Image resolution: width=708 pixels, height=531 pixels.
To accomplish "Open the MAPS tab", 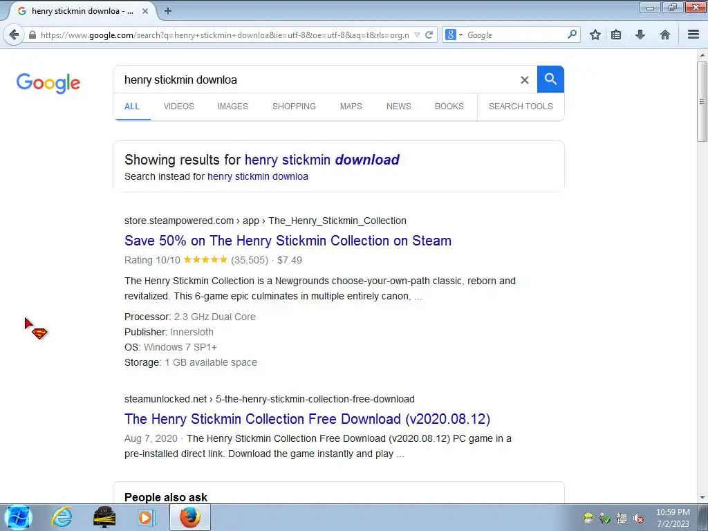I will (x=351, y=106).
